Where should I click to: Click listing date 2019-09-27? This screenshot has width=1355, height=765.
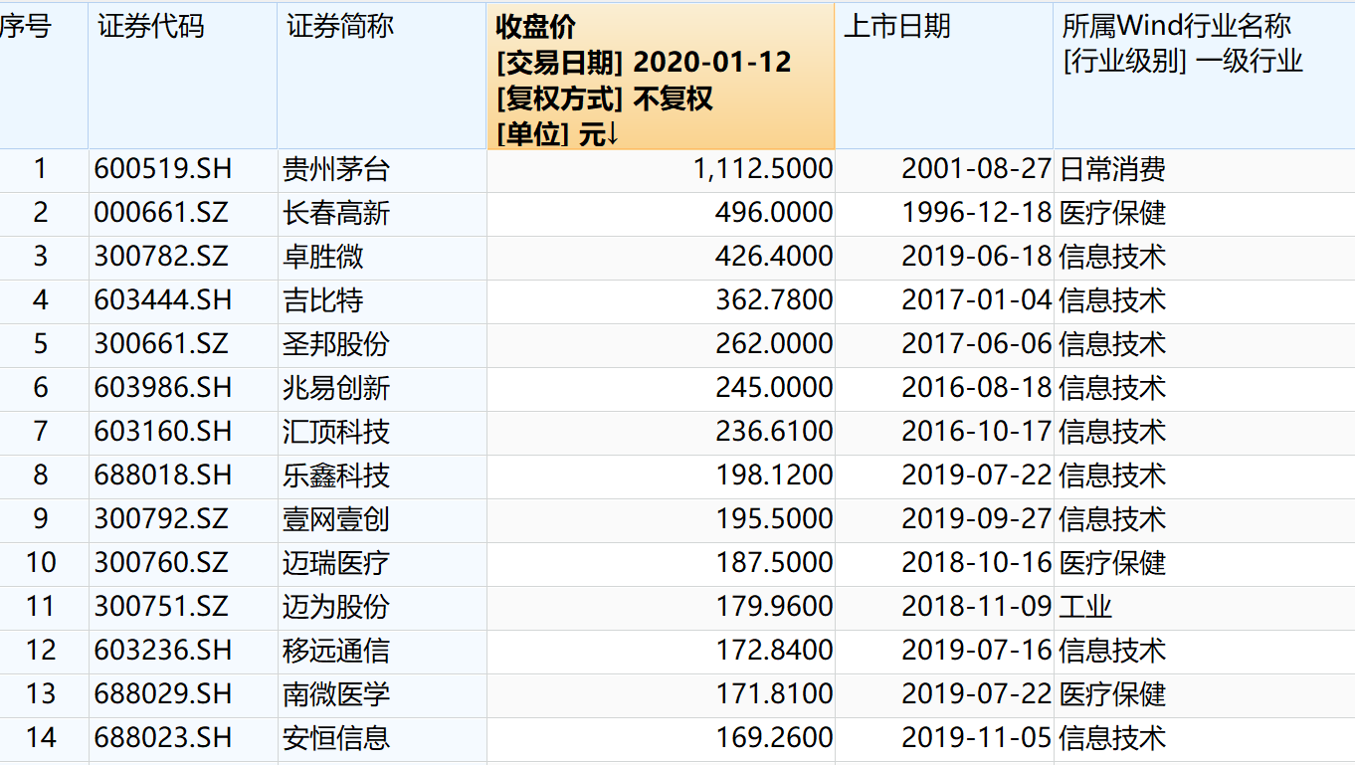[977, 519]
